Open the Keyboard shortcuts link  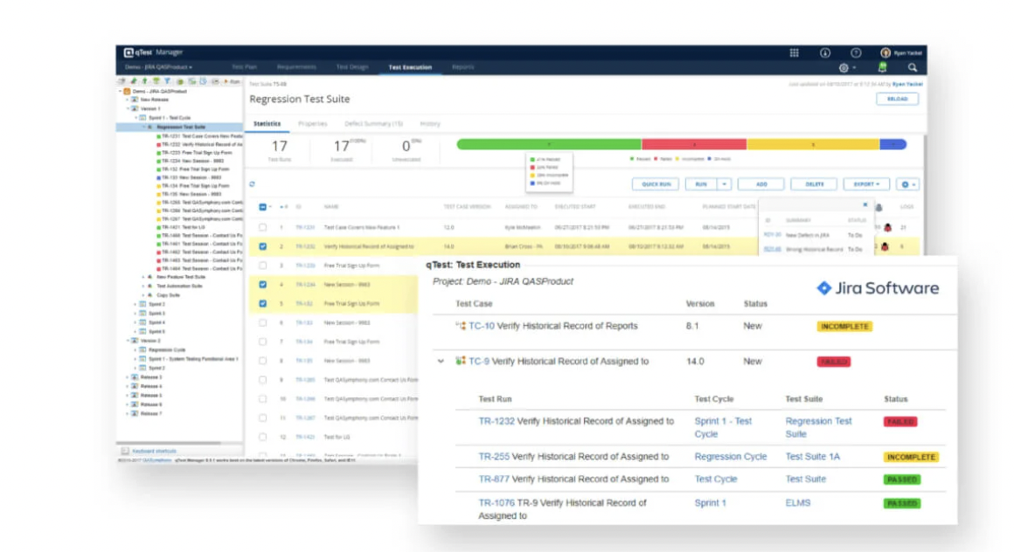click(154, 452)
